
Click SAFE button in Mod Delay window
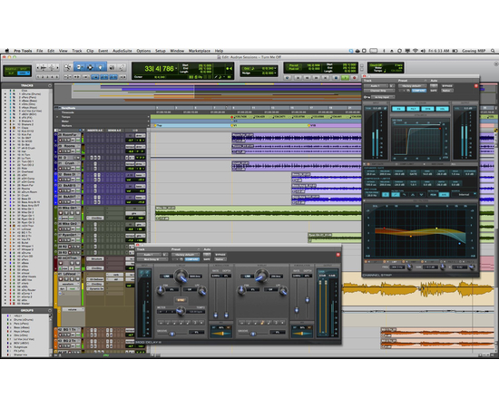click(x=207, y=259)
